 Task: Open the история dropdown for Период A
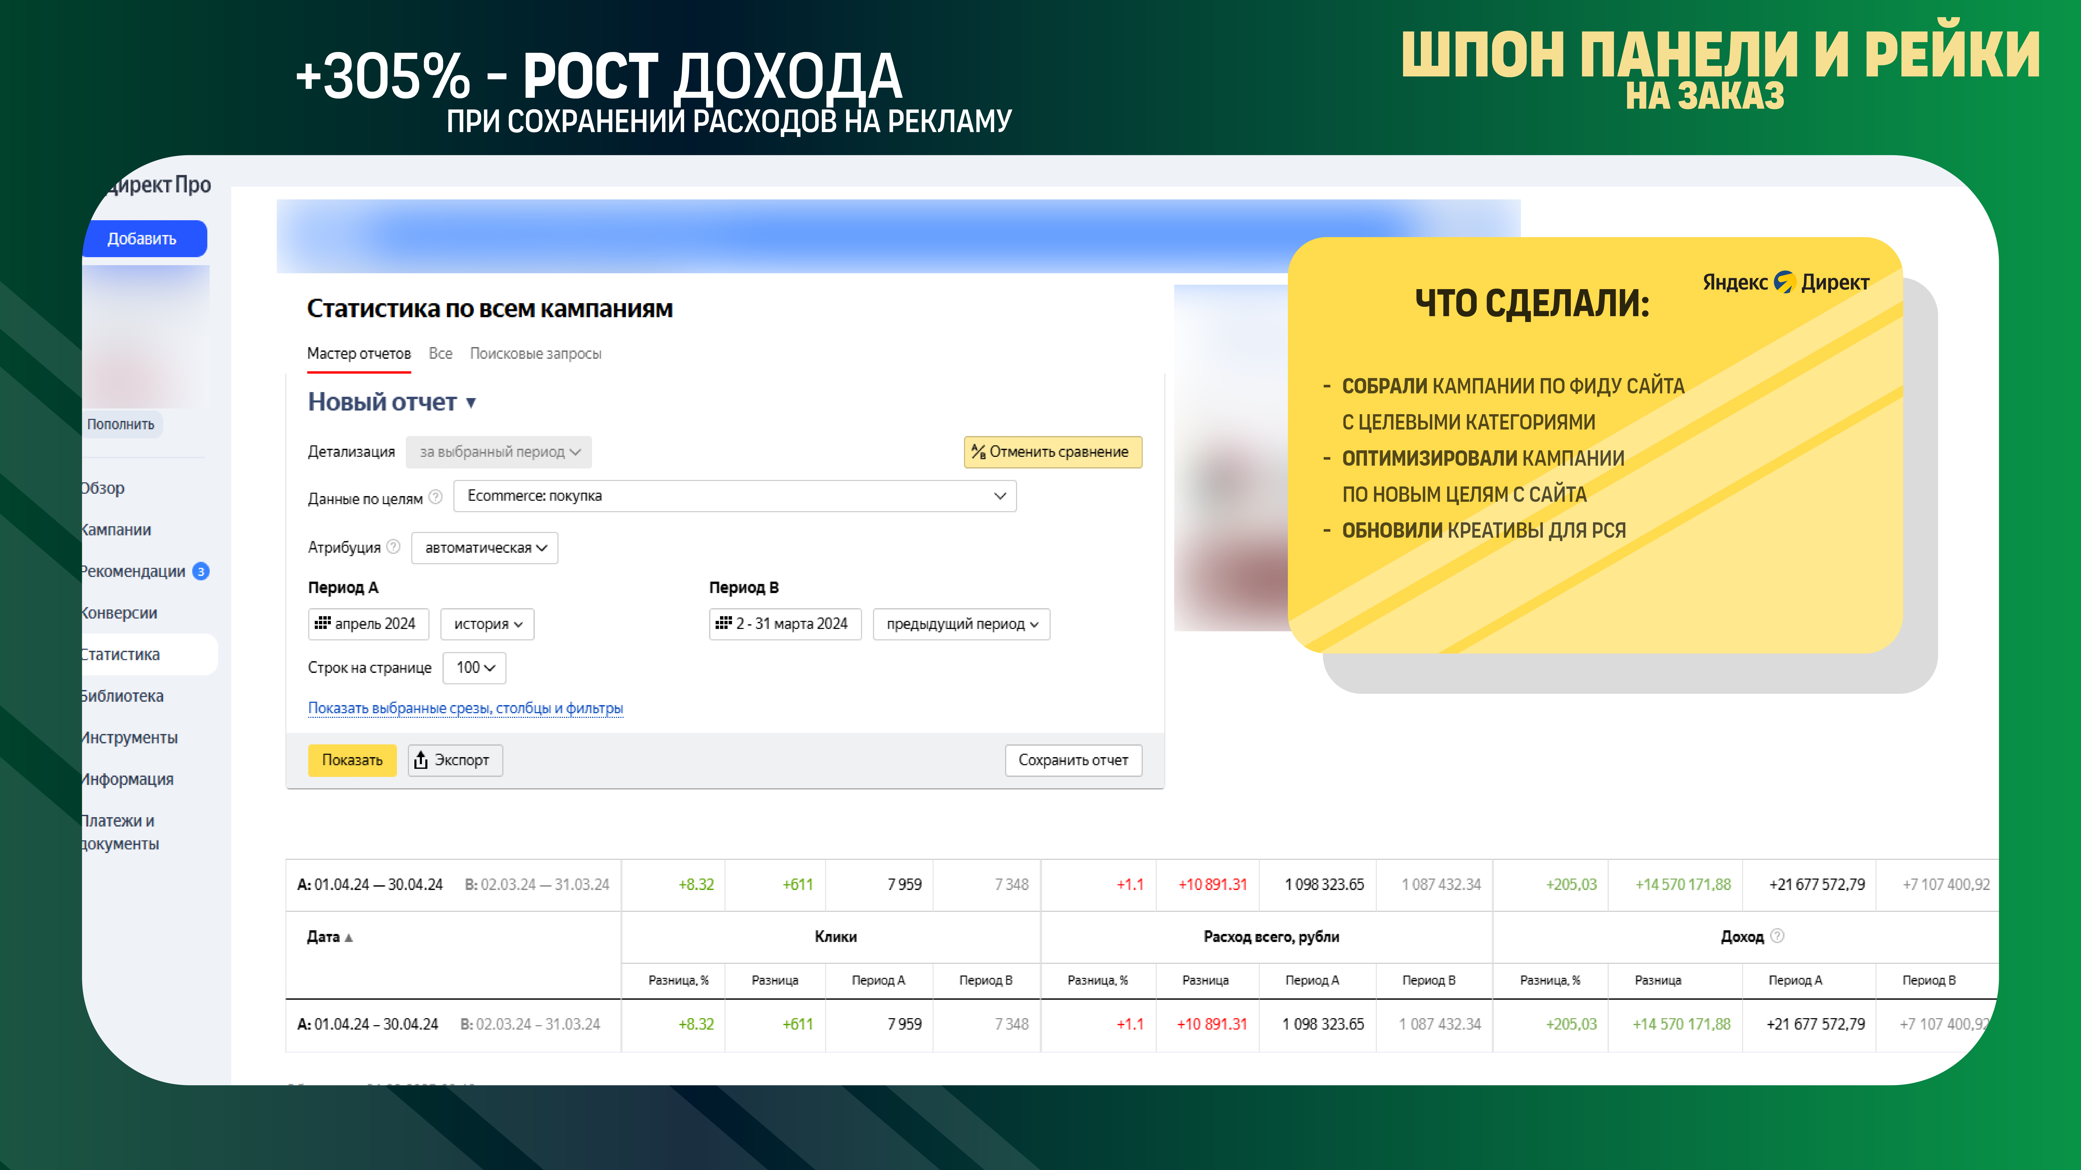click(487, 624)
